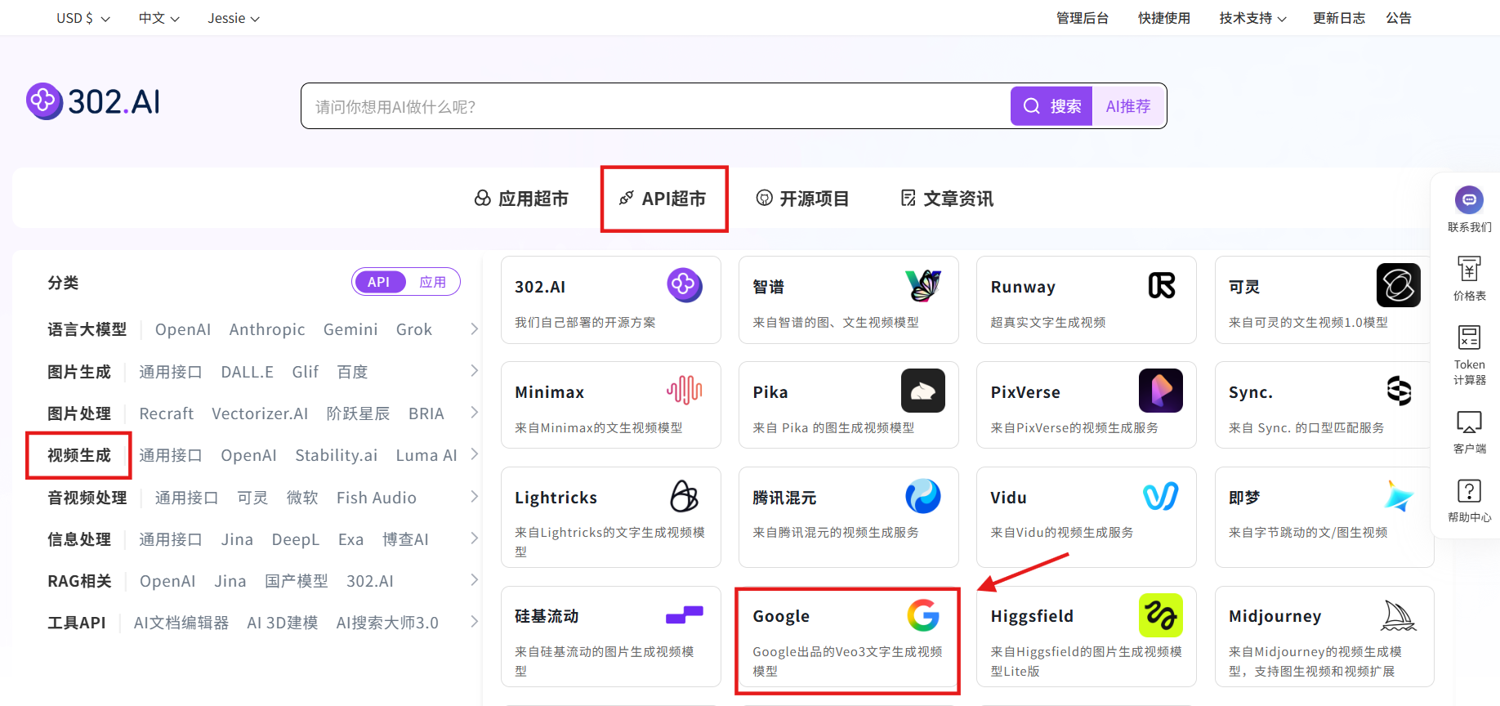This screenshot has width=1500, height=706.
Task: Open the Token calculator icon
Action: pyautogui.click(x=1468, y=338)
